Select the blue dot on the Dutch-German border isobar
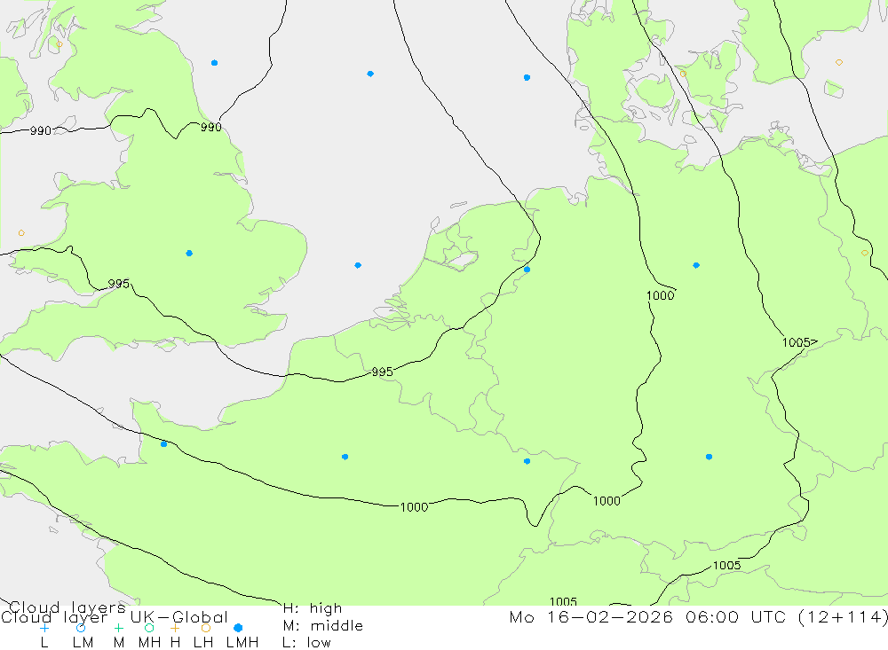The height and width of the screenshot is (650, 888). pos(527,270)
